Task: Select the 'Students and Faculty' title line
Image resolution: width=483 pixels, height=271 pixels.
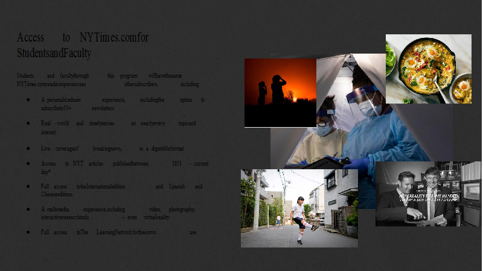Action: click(x=54, y=53)
